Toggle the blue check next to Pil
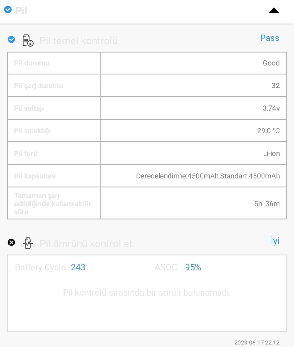294x347 pixels. [8, 10]
